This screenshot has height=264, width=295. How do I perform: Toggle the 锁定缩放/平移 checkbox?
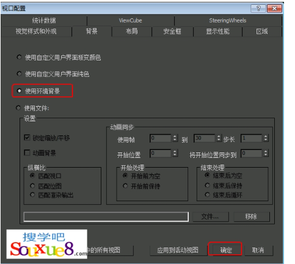click(x=27, y=138)
